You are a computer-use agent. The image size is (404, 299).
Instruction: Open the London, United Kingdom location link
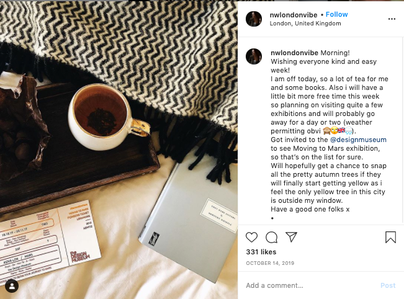pos(305,24)
